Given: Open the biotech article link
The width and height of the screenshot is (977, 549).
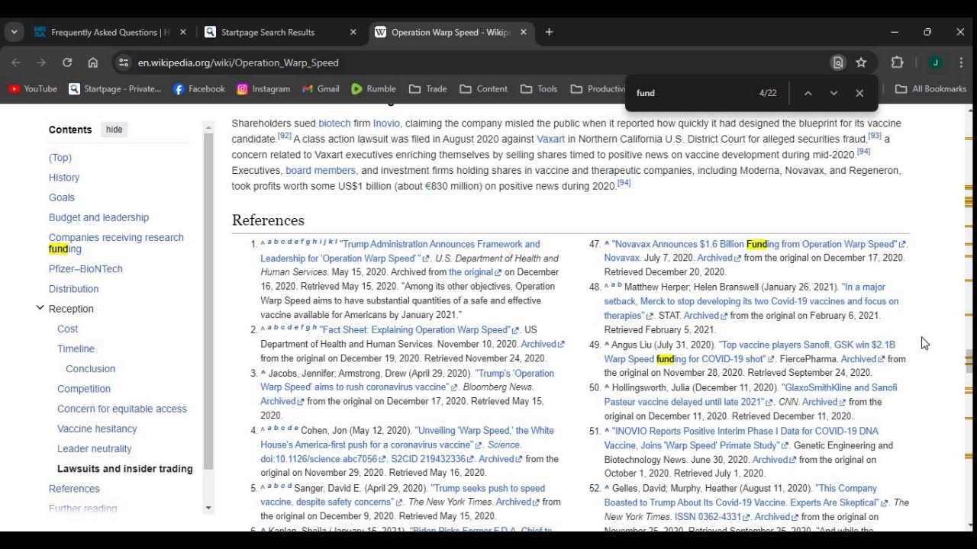Looking at the screenshot, I should pyautogui.click(x=334, y=123).
